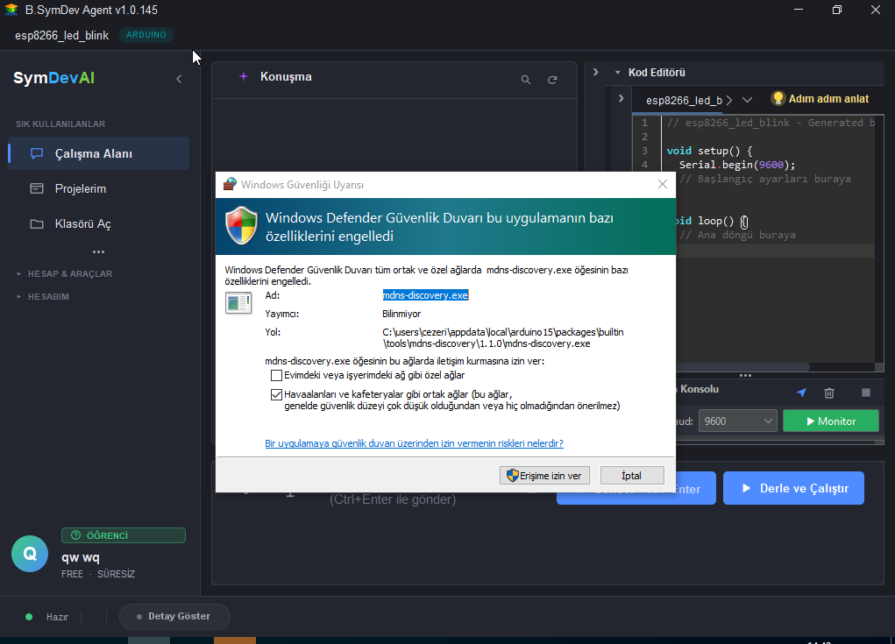Image resolution: width=895 pixels, height=644 pixels.
Task: Click Derle ve Çalıştır button
Action: pyautogui.click(x=793, y=488)
